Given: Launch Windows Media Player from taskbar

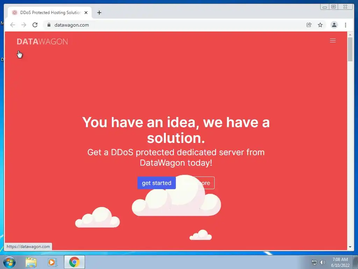Looking at the screenshot, I should click(x=52, y=262).
